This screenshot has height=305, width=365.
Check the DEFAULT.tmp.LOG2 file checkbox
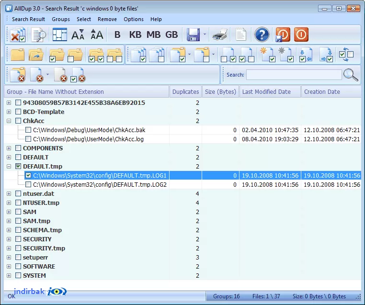[28, 184]
